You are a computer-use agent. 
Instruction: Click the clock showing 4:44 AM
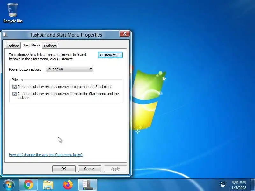coord(239,185)
